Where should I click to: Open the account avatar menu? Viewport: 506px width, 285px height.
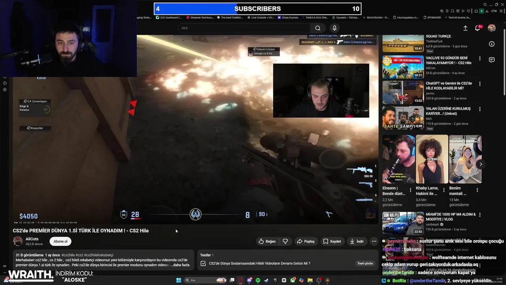(492, 28)
